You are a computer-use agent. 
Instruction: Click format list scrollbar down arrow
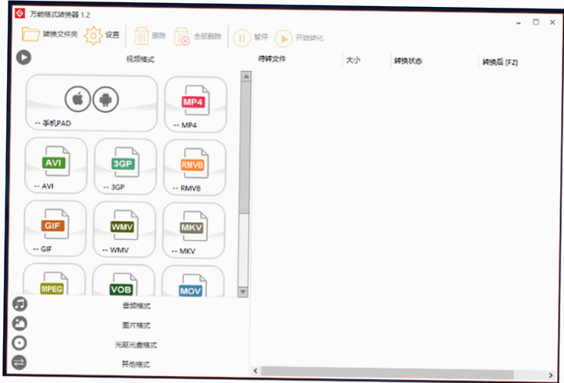(x=243, y=292)
